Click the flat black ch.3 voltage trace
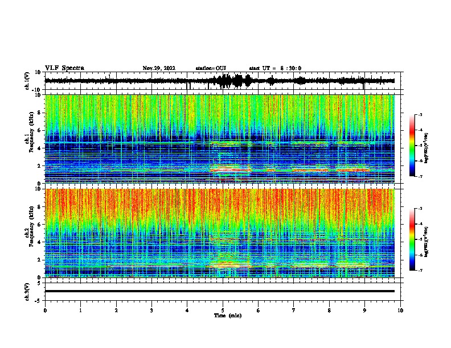 click(220, 291)
